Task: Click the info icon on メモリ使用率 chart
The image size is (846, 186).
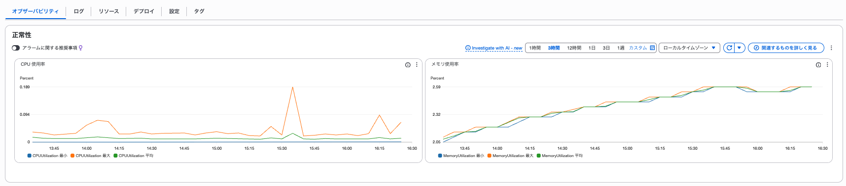Action: 818,65
